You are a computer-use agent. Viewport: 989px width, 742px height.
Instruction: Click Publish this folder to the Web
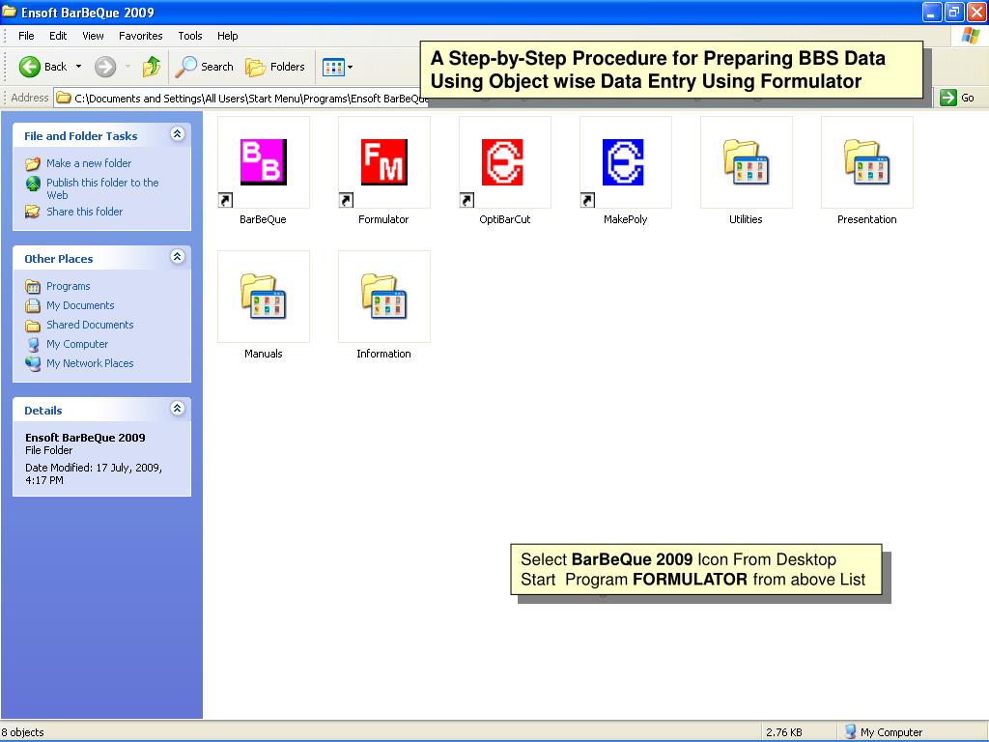click(x=102, y=188)
